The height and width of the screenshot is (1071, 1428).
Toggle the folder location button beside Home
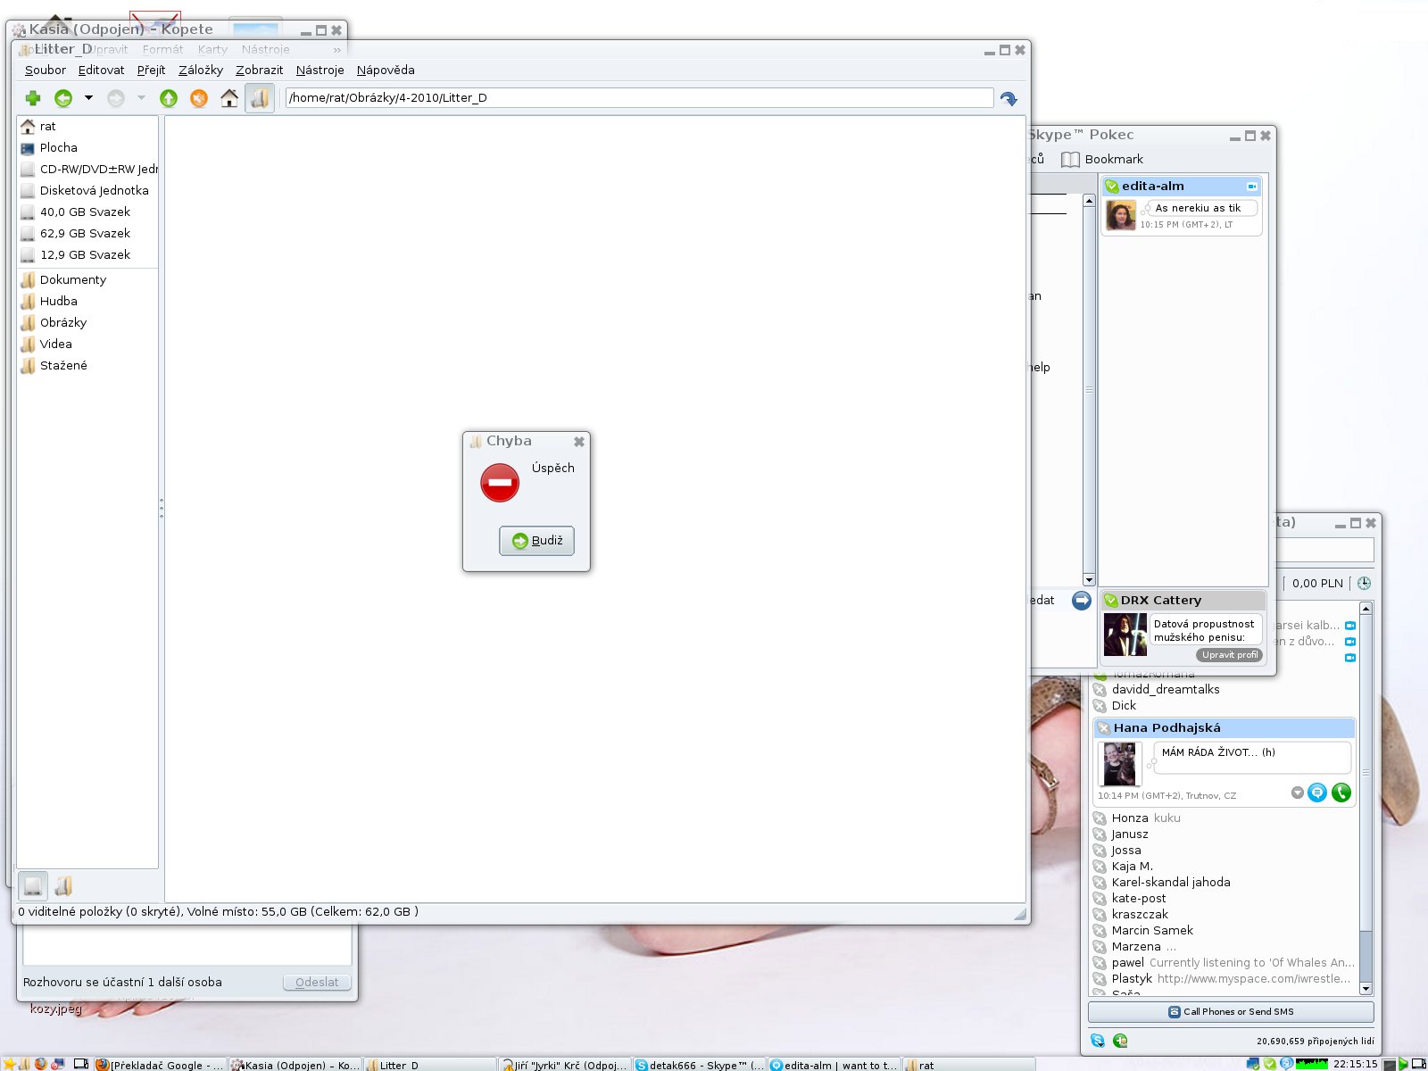(260, 98)
